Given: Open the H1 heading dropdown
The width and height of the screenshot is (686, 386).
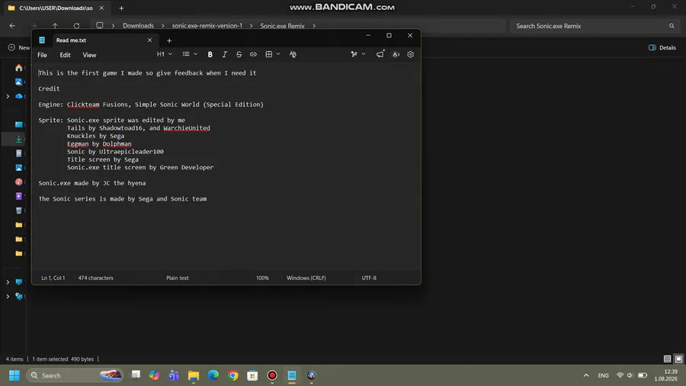Looking at the screenshot, I should (x=165, y=54).
